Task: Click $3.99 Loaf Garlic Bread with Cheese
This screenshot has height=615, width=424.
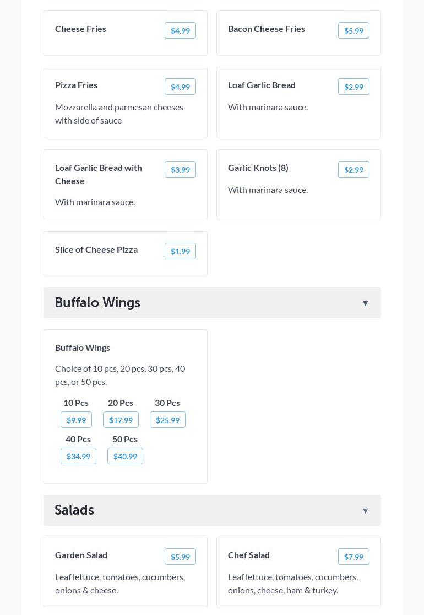Action: click(180, 169)
